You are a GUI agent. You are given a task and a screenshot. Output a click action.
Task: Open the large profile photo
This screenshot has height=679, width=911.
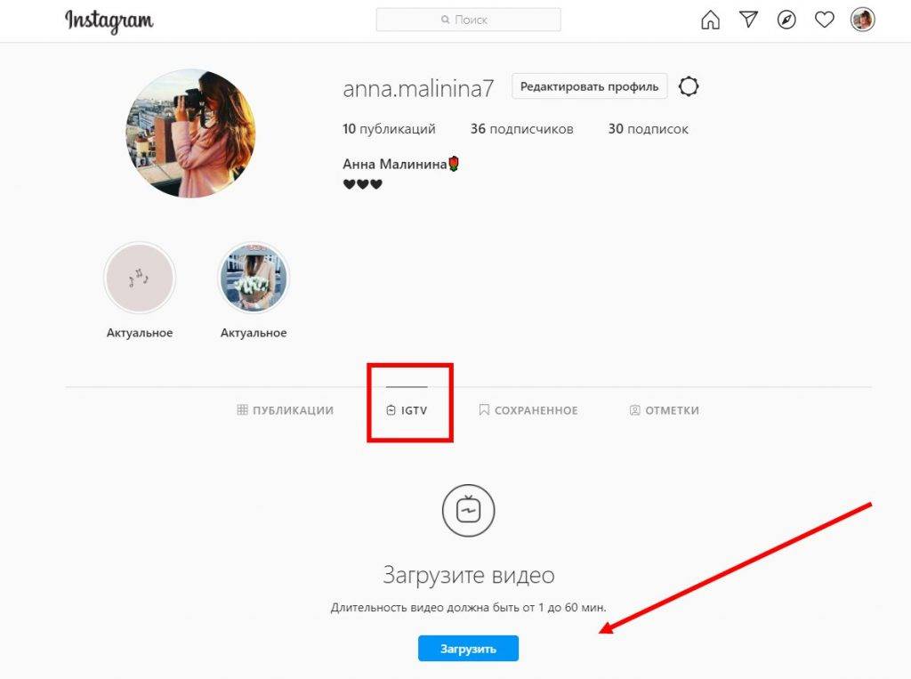tap(190, 133)
